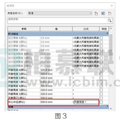Tick the lock checkbox for 法兰延伸高度 1

101,66
